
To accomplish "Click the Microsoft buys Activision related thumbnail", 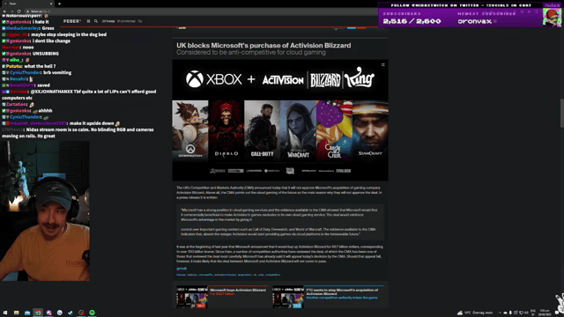I will 192,298.
